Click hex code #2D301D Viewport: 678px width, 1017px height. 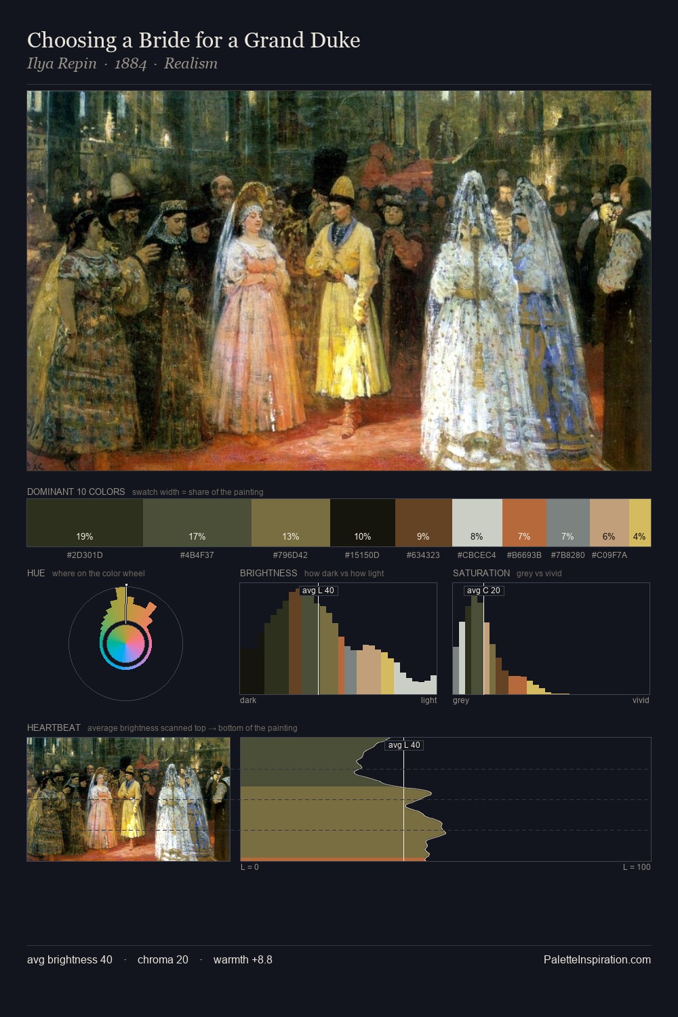(x=85, y=555)
